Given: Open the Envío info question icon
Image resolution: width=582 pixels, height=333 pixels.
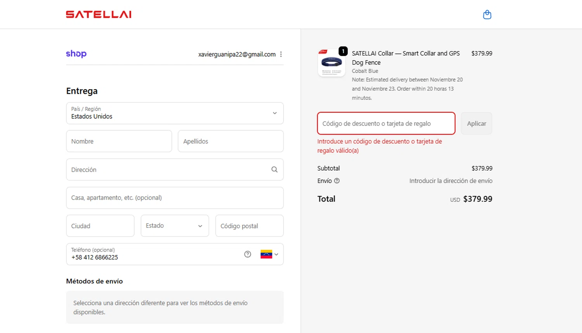Looking at the screenshot, I should pos(337,181).
